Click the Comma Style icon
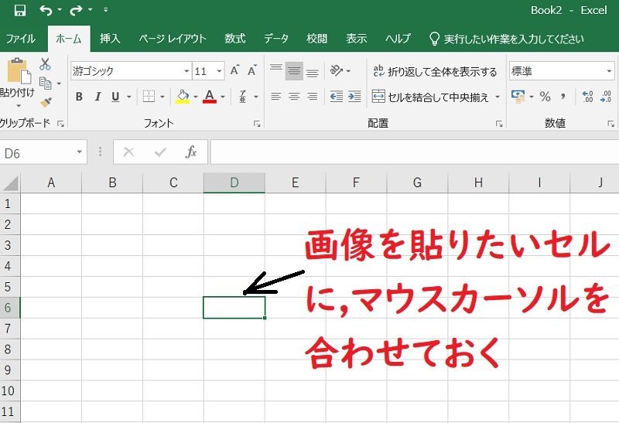Image resolution: width=619 pixels, height=423 pixels. coord(563,97)
